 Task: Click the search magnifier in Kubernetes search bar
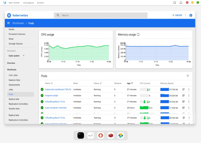click(58, 15)
